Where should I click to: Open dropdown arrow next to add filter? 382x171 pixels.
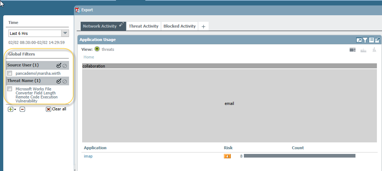[x=15, y=110]
